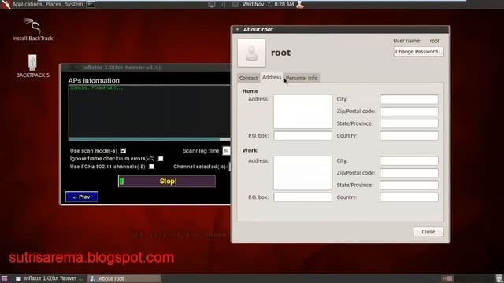Click the mail envelope icon in top panel

coord(235,5)
